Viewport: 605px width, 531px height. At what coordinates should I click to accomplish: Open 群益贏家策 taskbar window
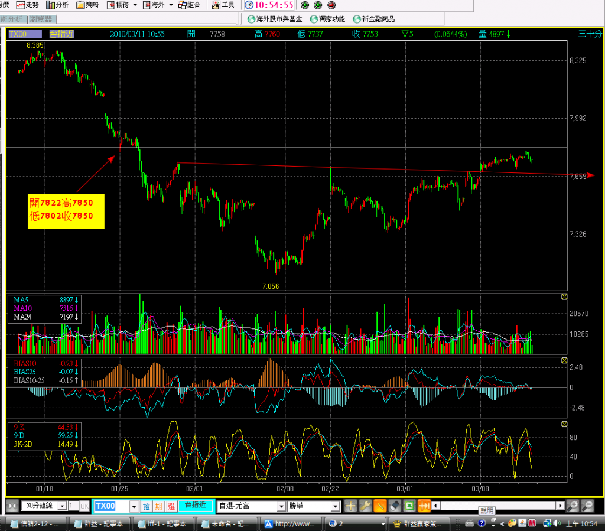point(419,524)
